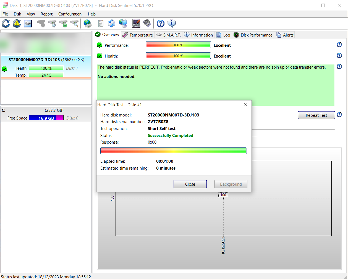Click the blue question mark toolbar icon
This screenshot has width=348, height=280.
160,24
